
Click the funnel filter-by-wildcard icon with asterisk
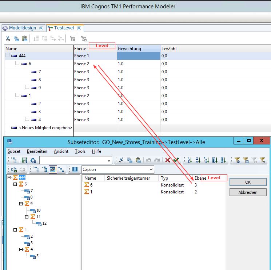tap(263, 160)
